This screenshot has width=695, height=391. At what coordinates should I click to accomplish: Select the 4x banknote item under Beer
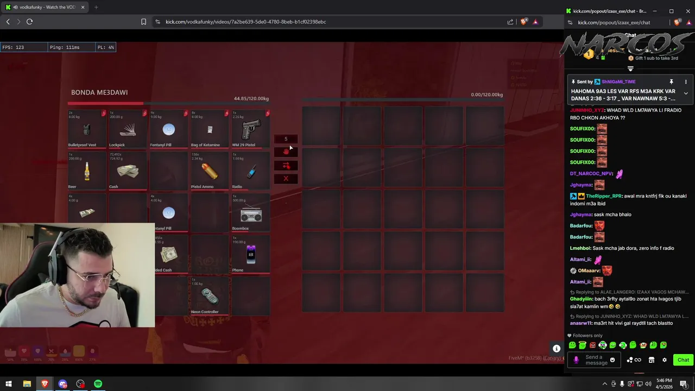(87, 209)
